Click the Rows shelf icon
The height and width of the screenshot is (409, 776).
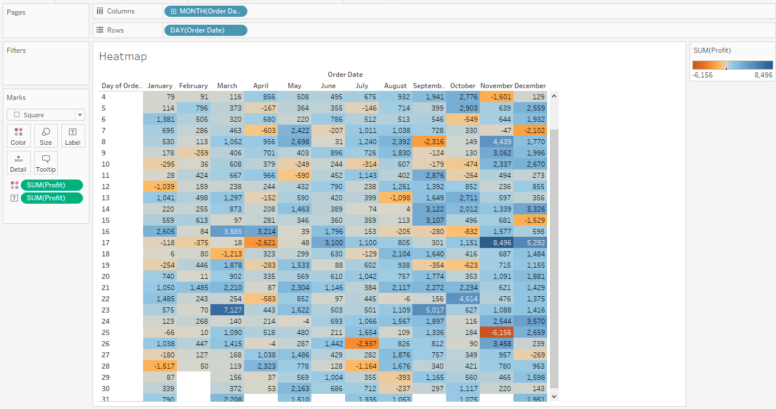(100, 30)
